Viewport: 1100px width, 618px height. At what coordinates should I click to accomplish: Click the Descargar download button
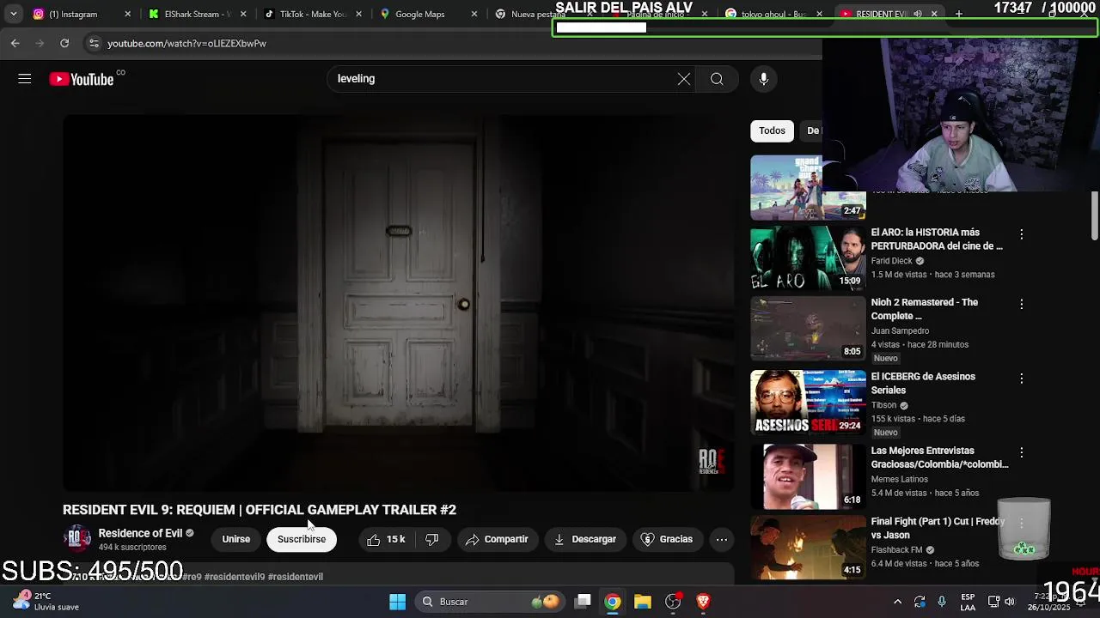click(585, 539)
